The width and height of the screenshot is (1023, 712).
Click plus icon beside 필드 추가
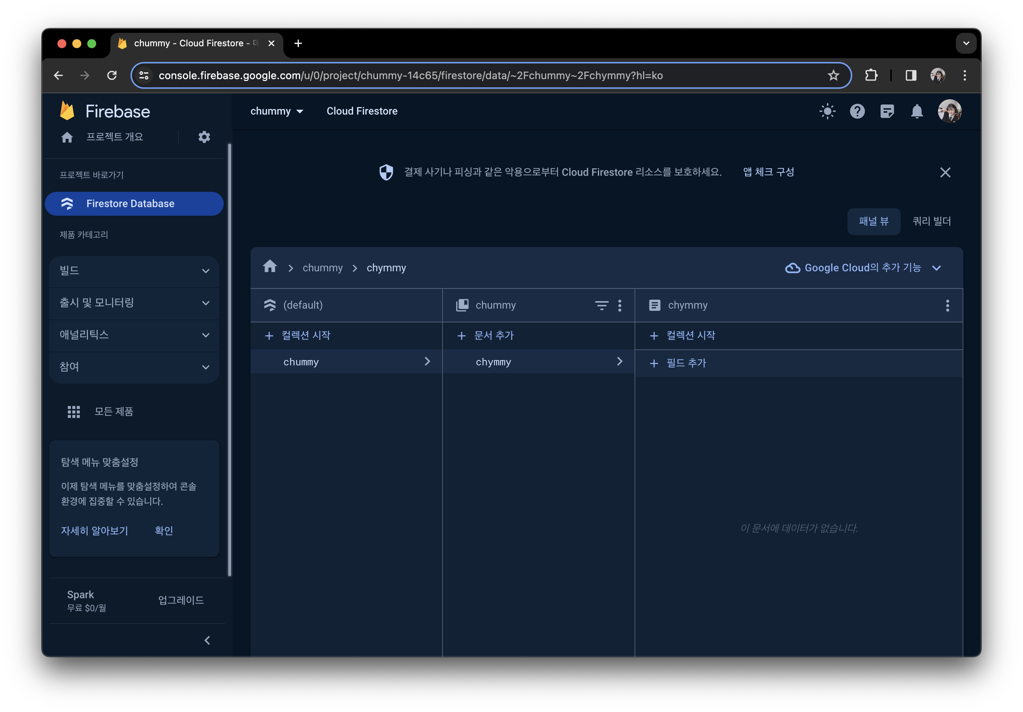(x=654, y=363)
